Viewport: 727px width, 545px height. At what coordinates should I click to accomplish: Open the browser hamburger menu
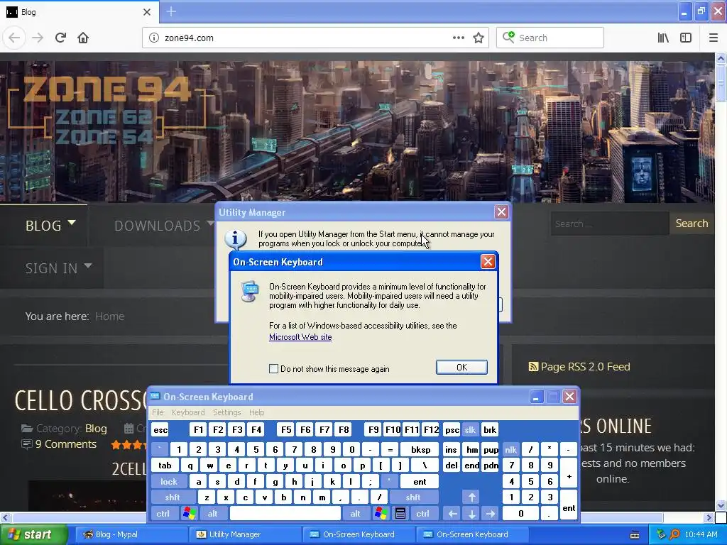713,38
